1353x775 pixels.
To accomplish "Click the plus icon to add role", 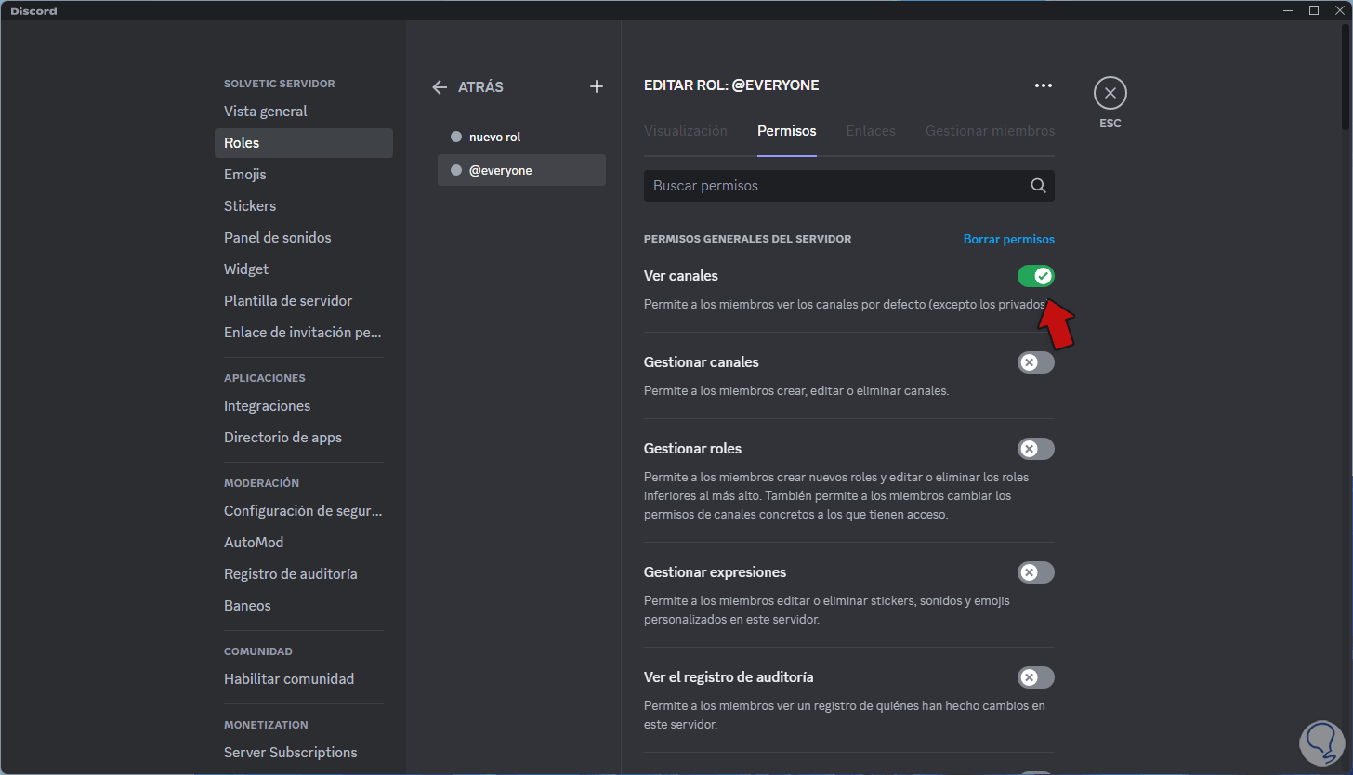I will click(597, 86).
